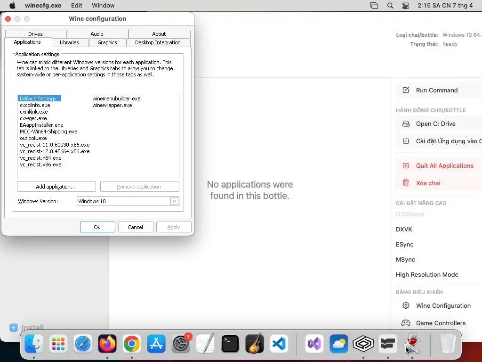
Task: Click the OK button
Action: [97, 227]
